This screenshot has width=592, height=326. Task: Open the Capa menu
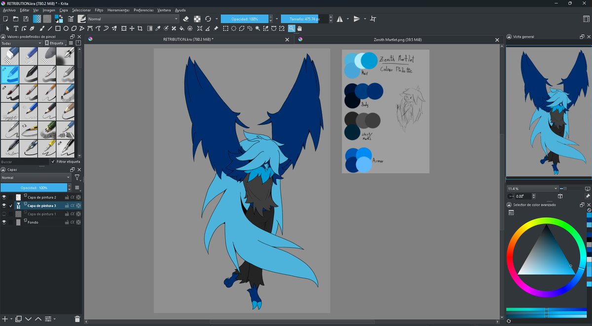64,10
